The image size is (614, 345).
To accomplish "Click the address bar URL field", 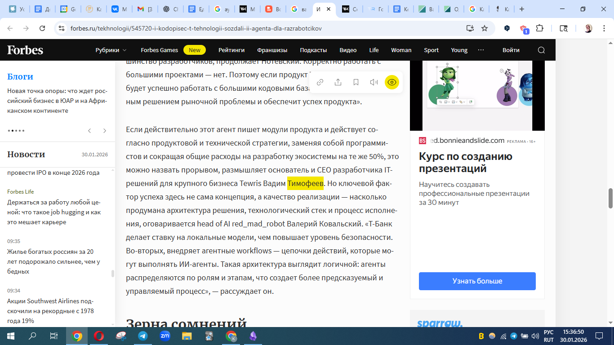I will [265, 28].
